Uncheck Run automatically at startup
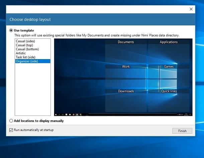The height and width of the screenshot is (158, 204). [x=11, y=130]
